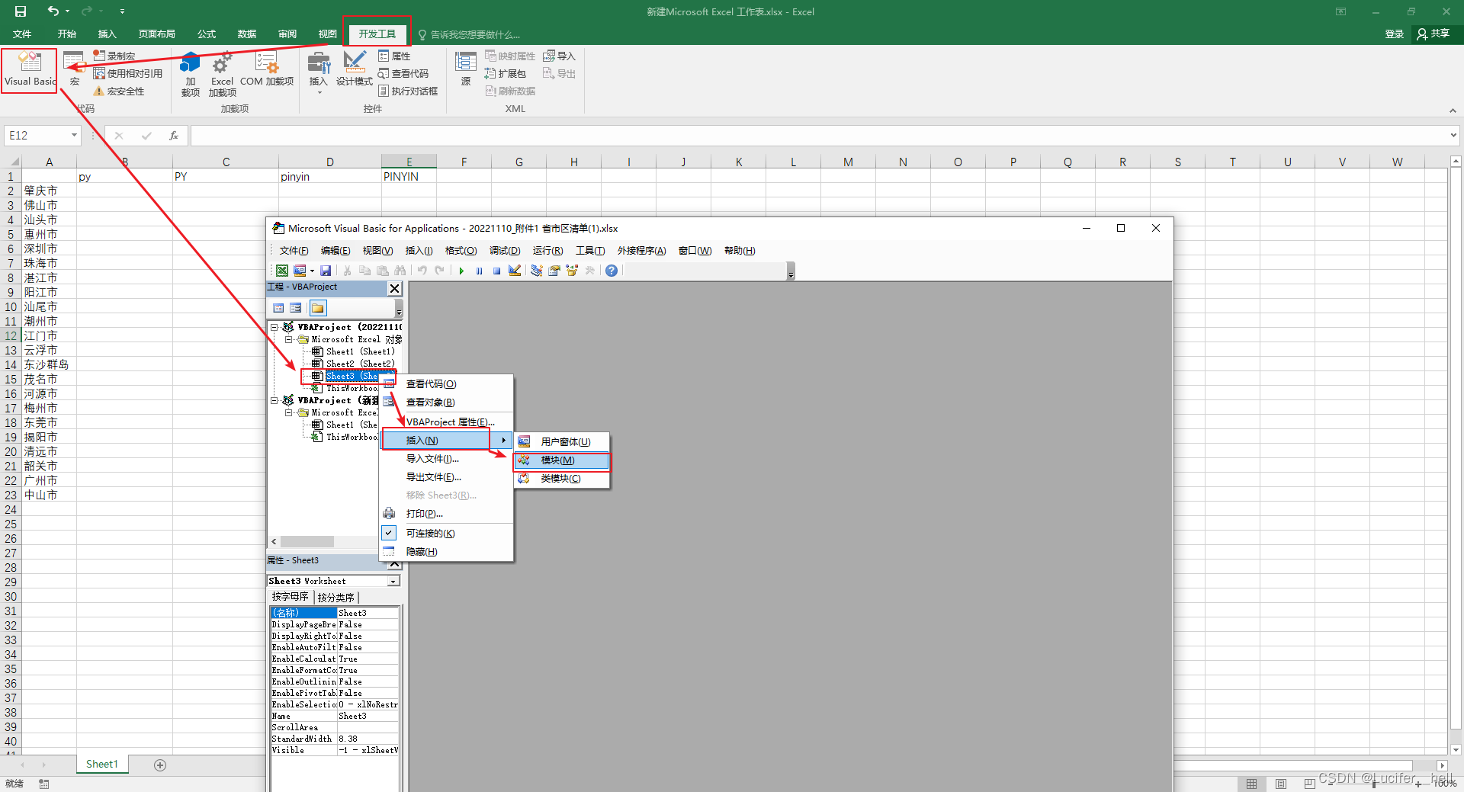Click 告诉我您想要做什么 search box
Screen dimensions: 1464x792
469,34
